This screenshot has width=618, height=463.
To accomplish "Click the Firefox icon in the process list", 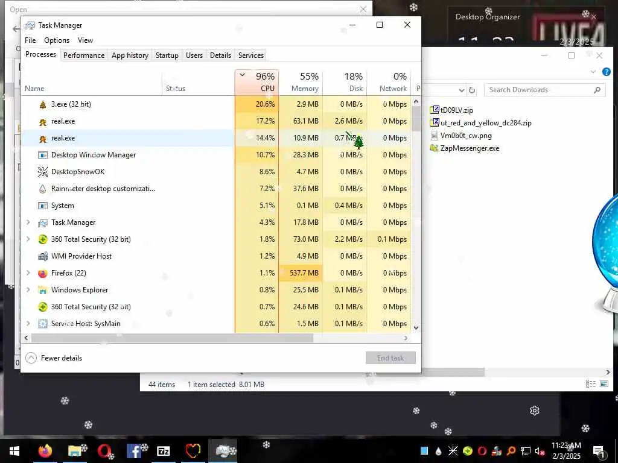I will click(43, 273).
